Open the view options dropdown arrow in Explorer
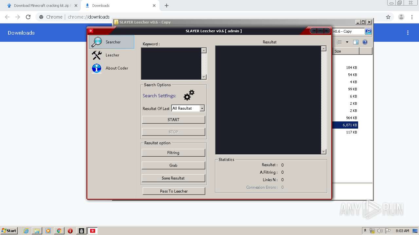 347,42
